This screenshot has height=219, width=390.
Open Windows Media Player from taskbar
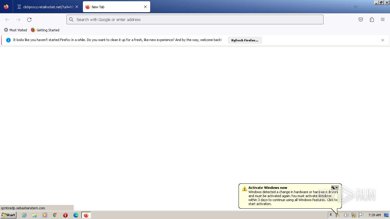pos(45,215)
